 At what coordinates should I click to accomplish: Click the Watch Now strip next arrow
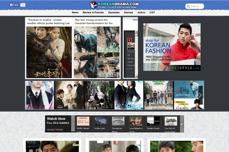(x=182, y=124)
